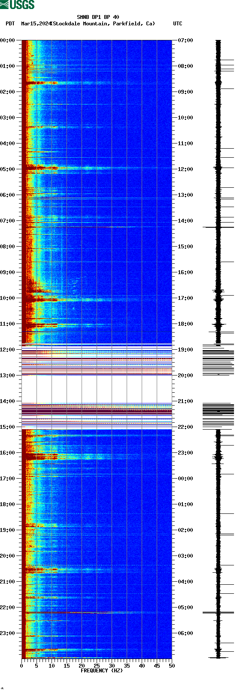This screenshot has height=693, width=237.
Task: Click the 12:00 label on the PDT axis
Action: pos(8,350)
